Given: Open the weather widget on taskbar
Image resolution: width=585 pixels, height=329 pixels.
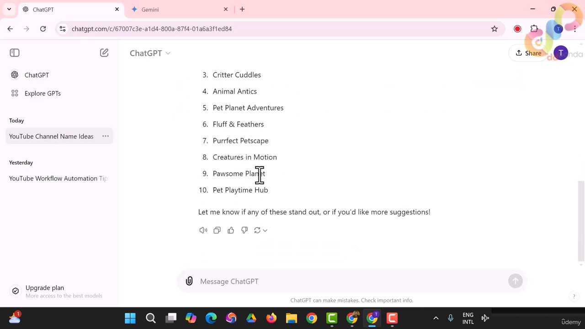Looking at the screenshot, I should pos(15,318).
